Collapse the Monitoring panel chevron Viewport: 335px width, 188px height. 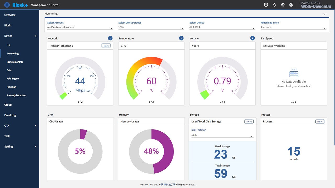click(324, 14)
